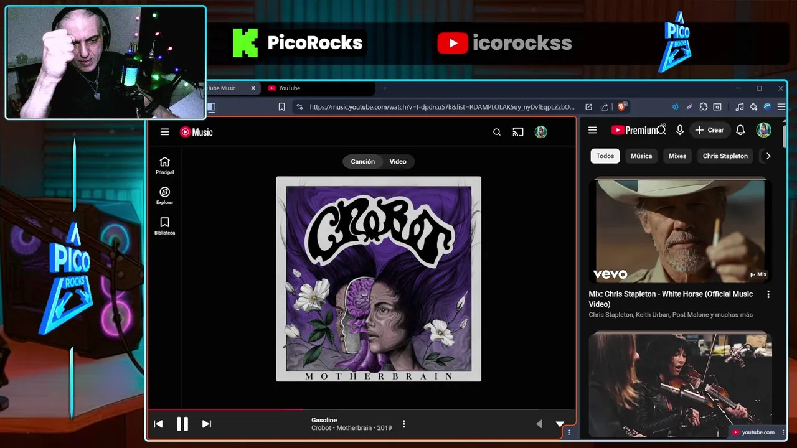The width and height of the screenshot is (797, 448).
Task: Pause the song Gasoline
Action: click(182, 424)
